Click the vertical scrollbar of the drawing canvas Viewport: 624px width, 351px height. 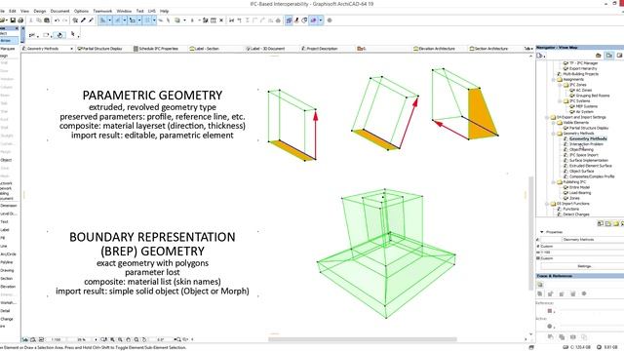(x=530, y=233)
